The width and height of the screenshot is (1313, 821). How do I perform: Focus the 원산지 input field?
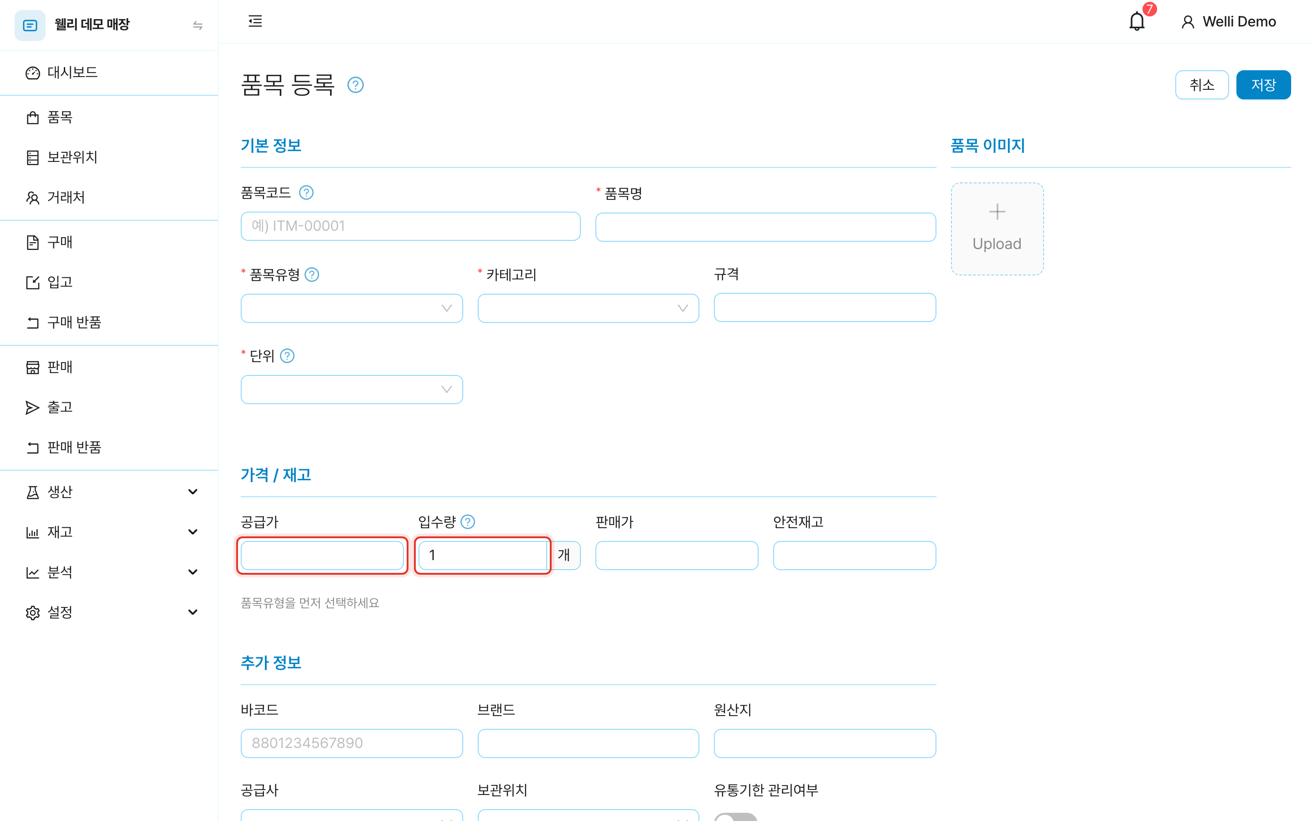coord(825,743)
